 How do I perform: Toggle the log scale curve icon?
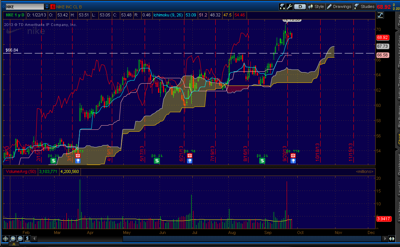(380, 15)
